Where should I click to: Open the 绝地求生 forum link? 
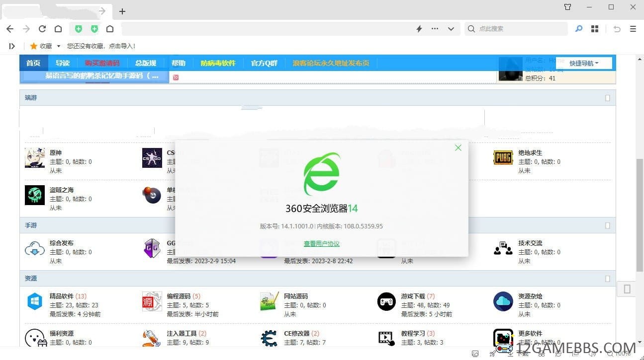click(x=530, y=153)
